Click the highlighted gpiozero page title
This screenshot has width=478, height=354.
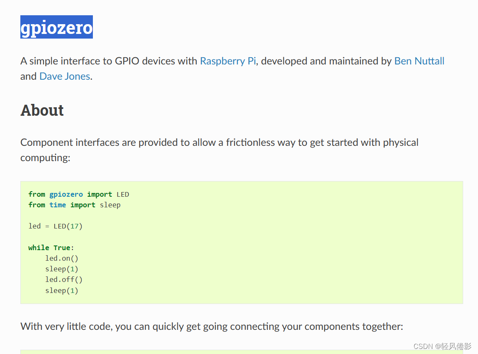click(56, 28)
